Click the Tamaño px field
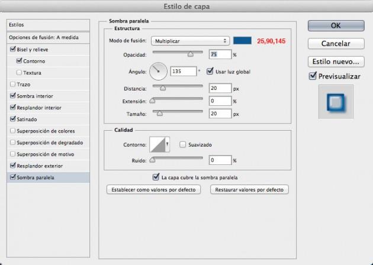 pyautogui.click(x=220, y=114)
